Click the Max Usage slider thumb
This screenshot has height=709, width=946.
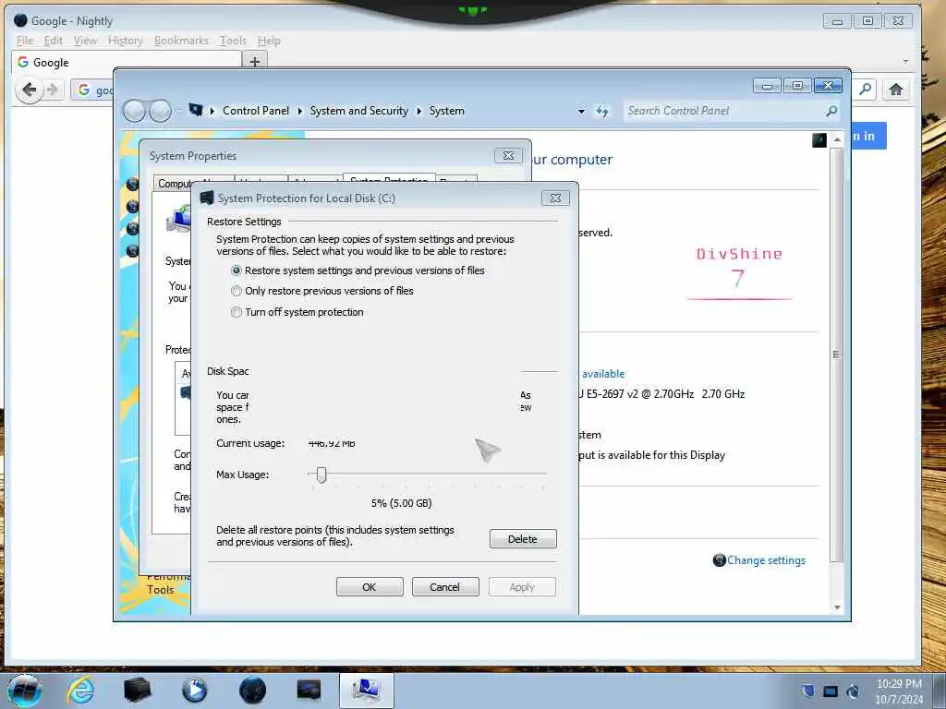click(321, 475)
